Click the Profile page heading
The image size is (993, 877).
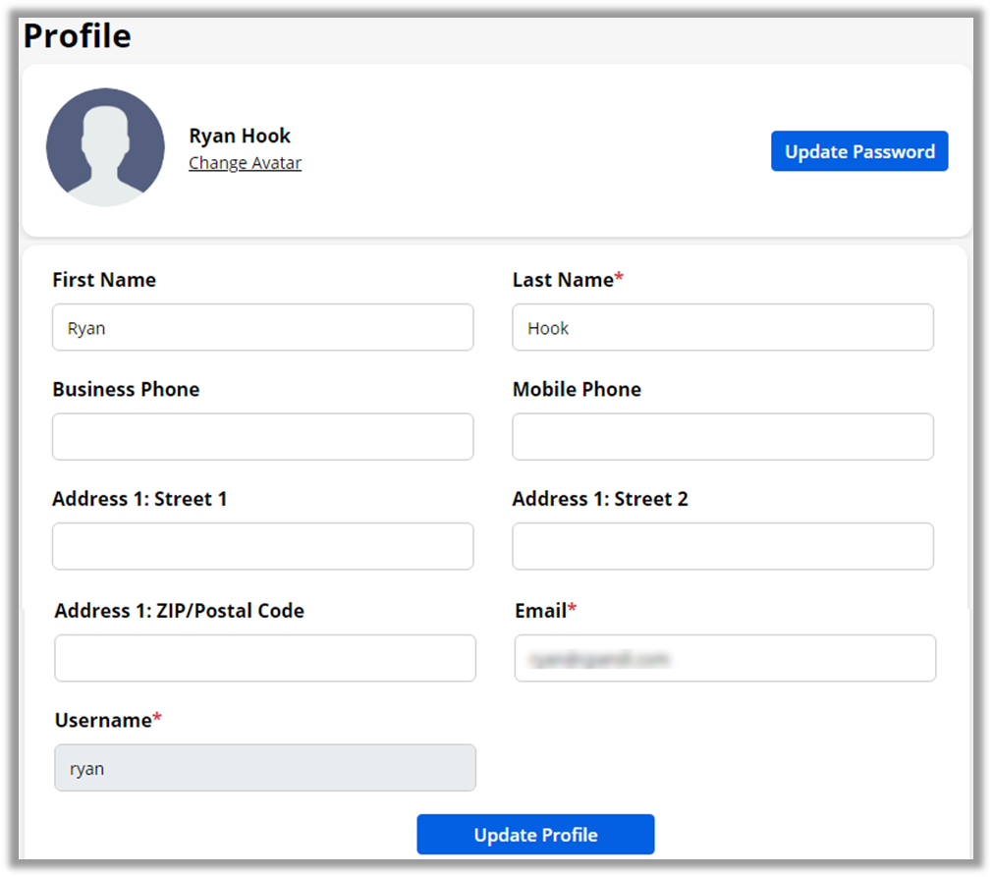[x=78, y=36]
